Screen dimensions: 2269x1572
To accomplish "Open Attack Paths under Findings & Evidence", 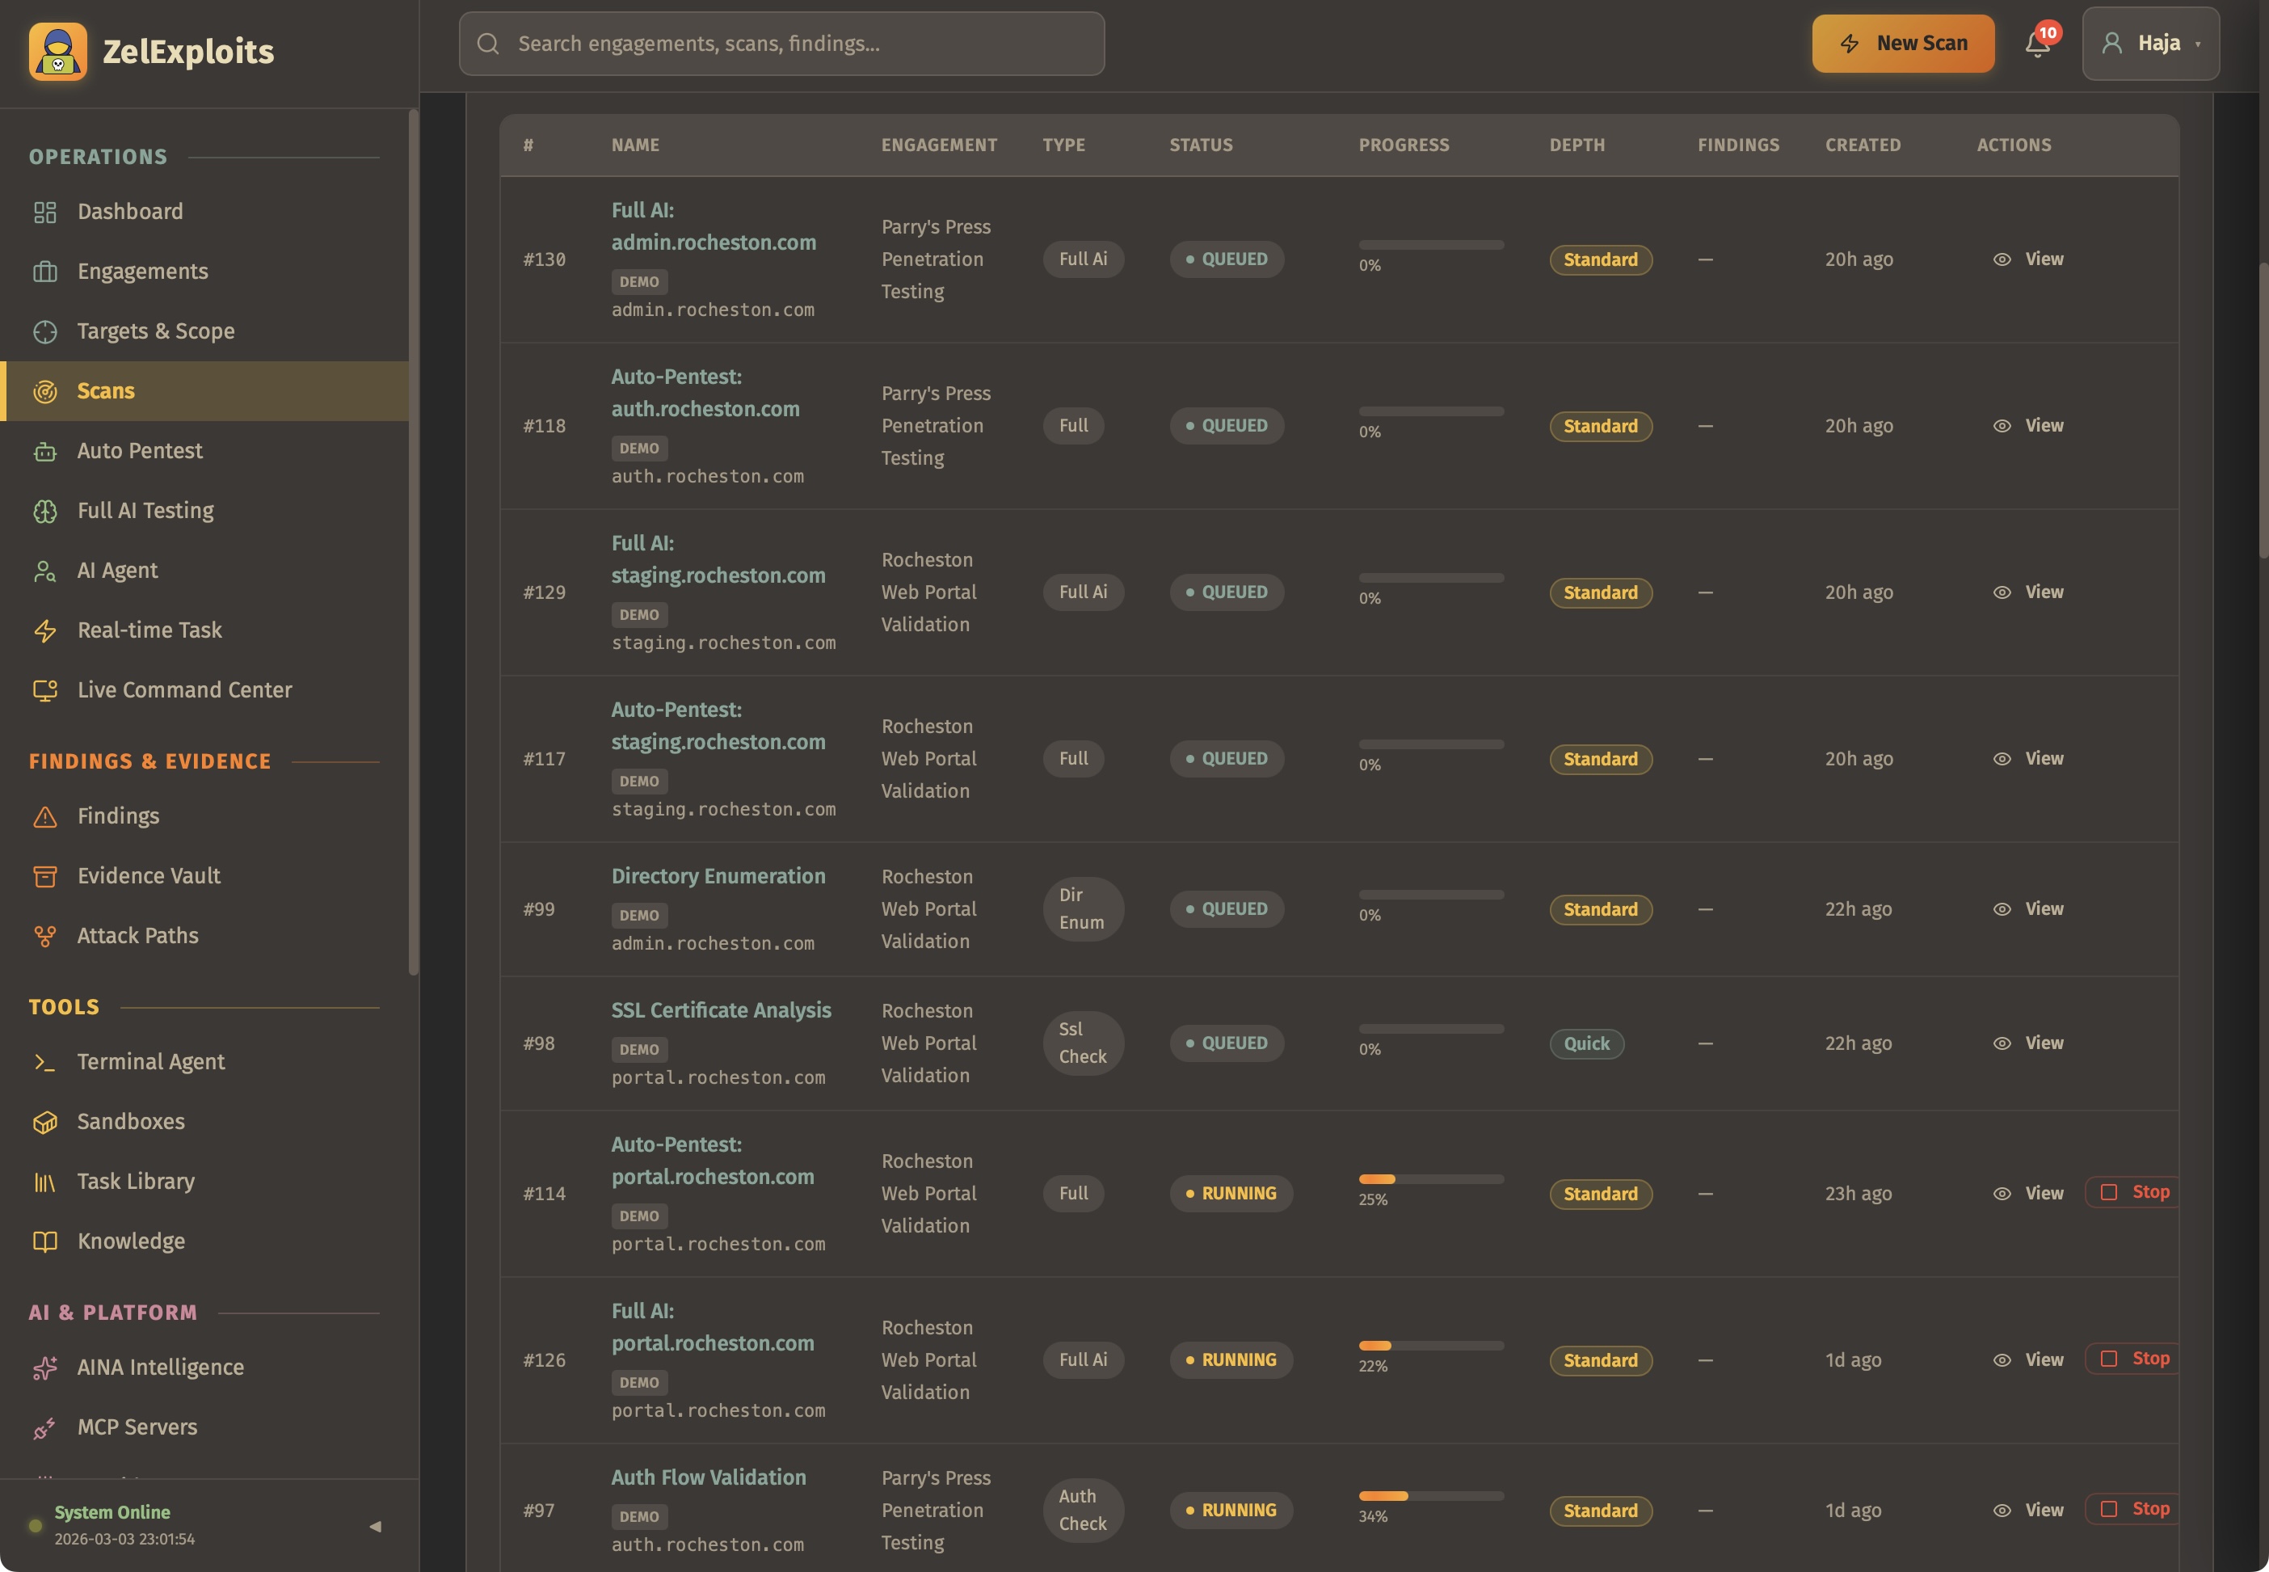I will (137, 935).
